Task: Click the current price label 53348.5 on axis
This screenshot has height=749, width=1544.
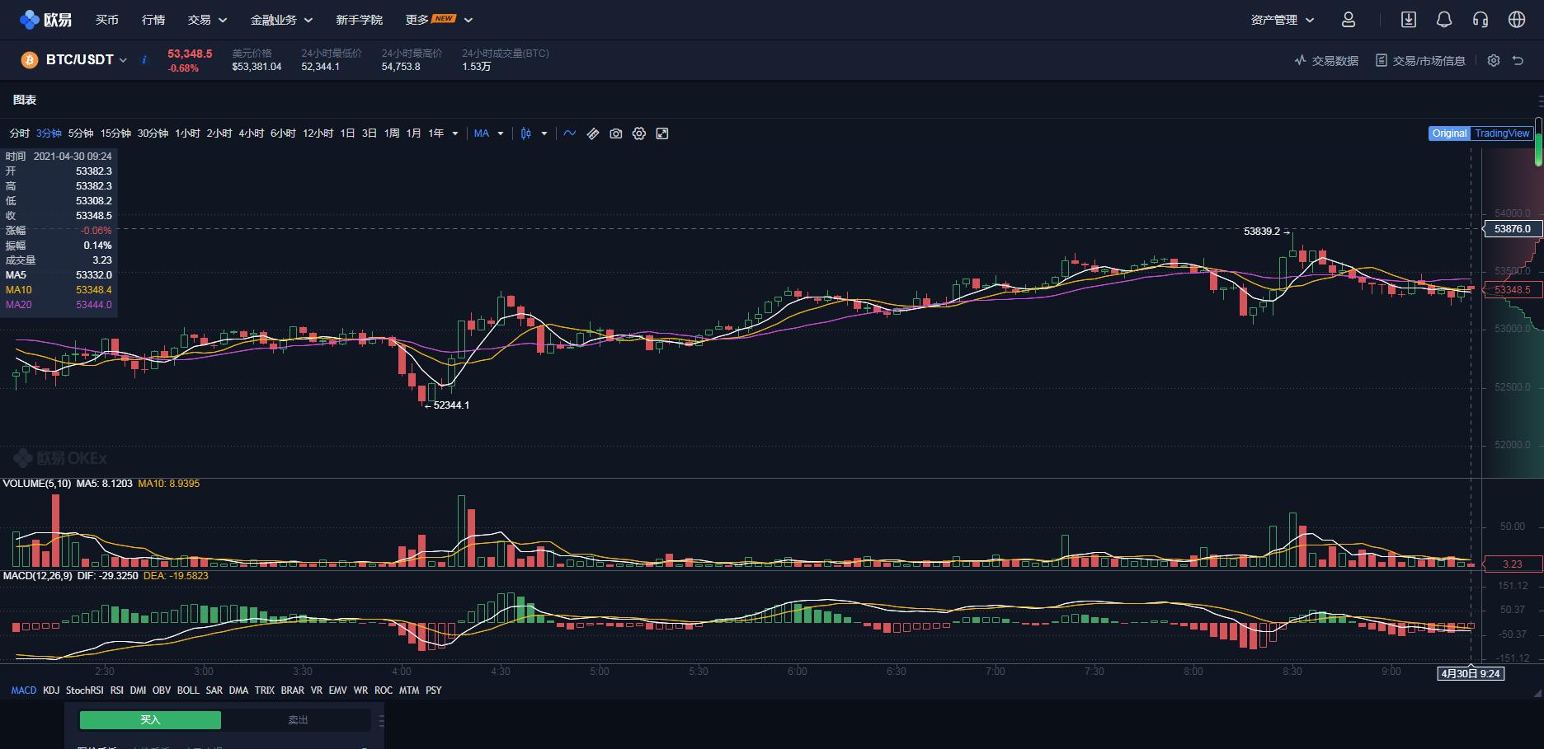Action: 1512,290
